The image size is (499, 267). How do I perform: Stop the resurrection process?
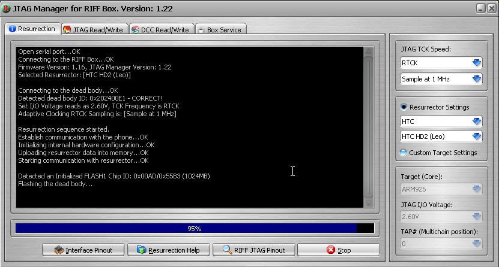pos(339,250)
